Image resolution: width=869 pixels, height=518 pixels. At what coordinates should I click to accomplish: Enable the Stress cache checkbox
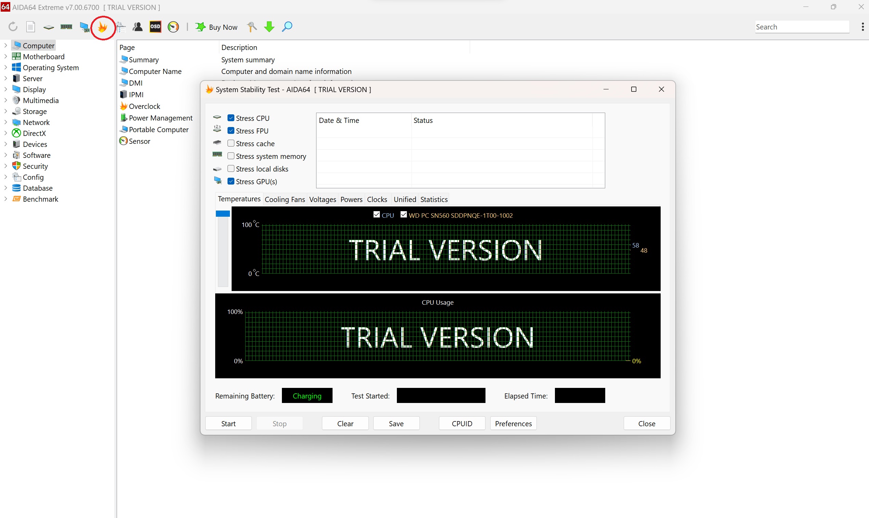tap(231, 143)
